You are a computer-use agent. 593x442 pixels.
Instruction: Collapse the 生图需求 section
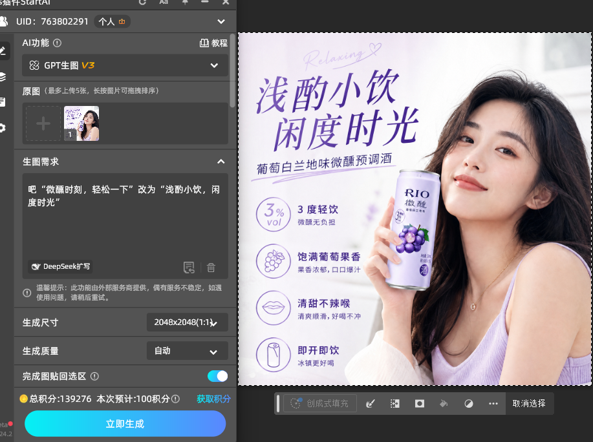point(221,162)
